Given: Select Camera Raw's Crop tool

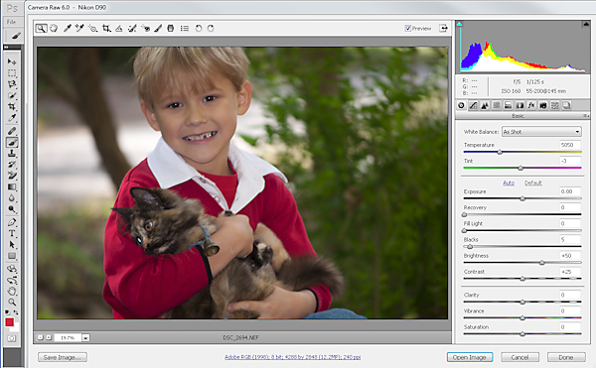Looking at the screenshot, I should pyautogui.click(x=106, y=28).
